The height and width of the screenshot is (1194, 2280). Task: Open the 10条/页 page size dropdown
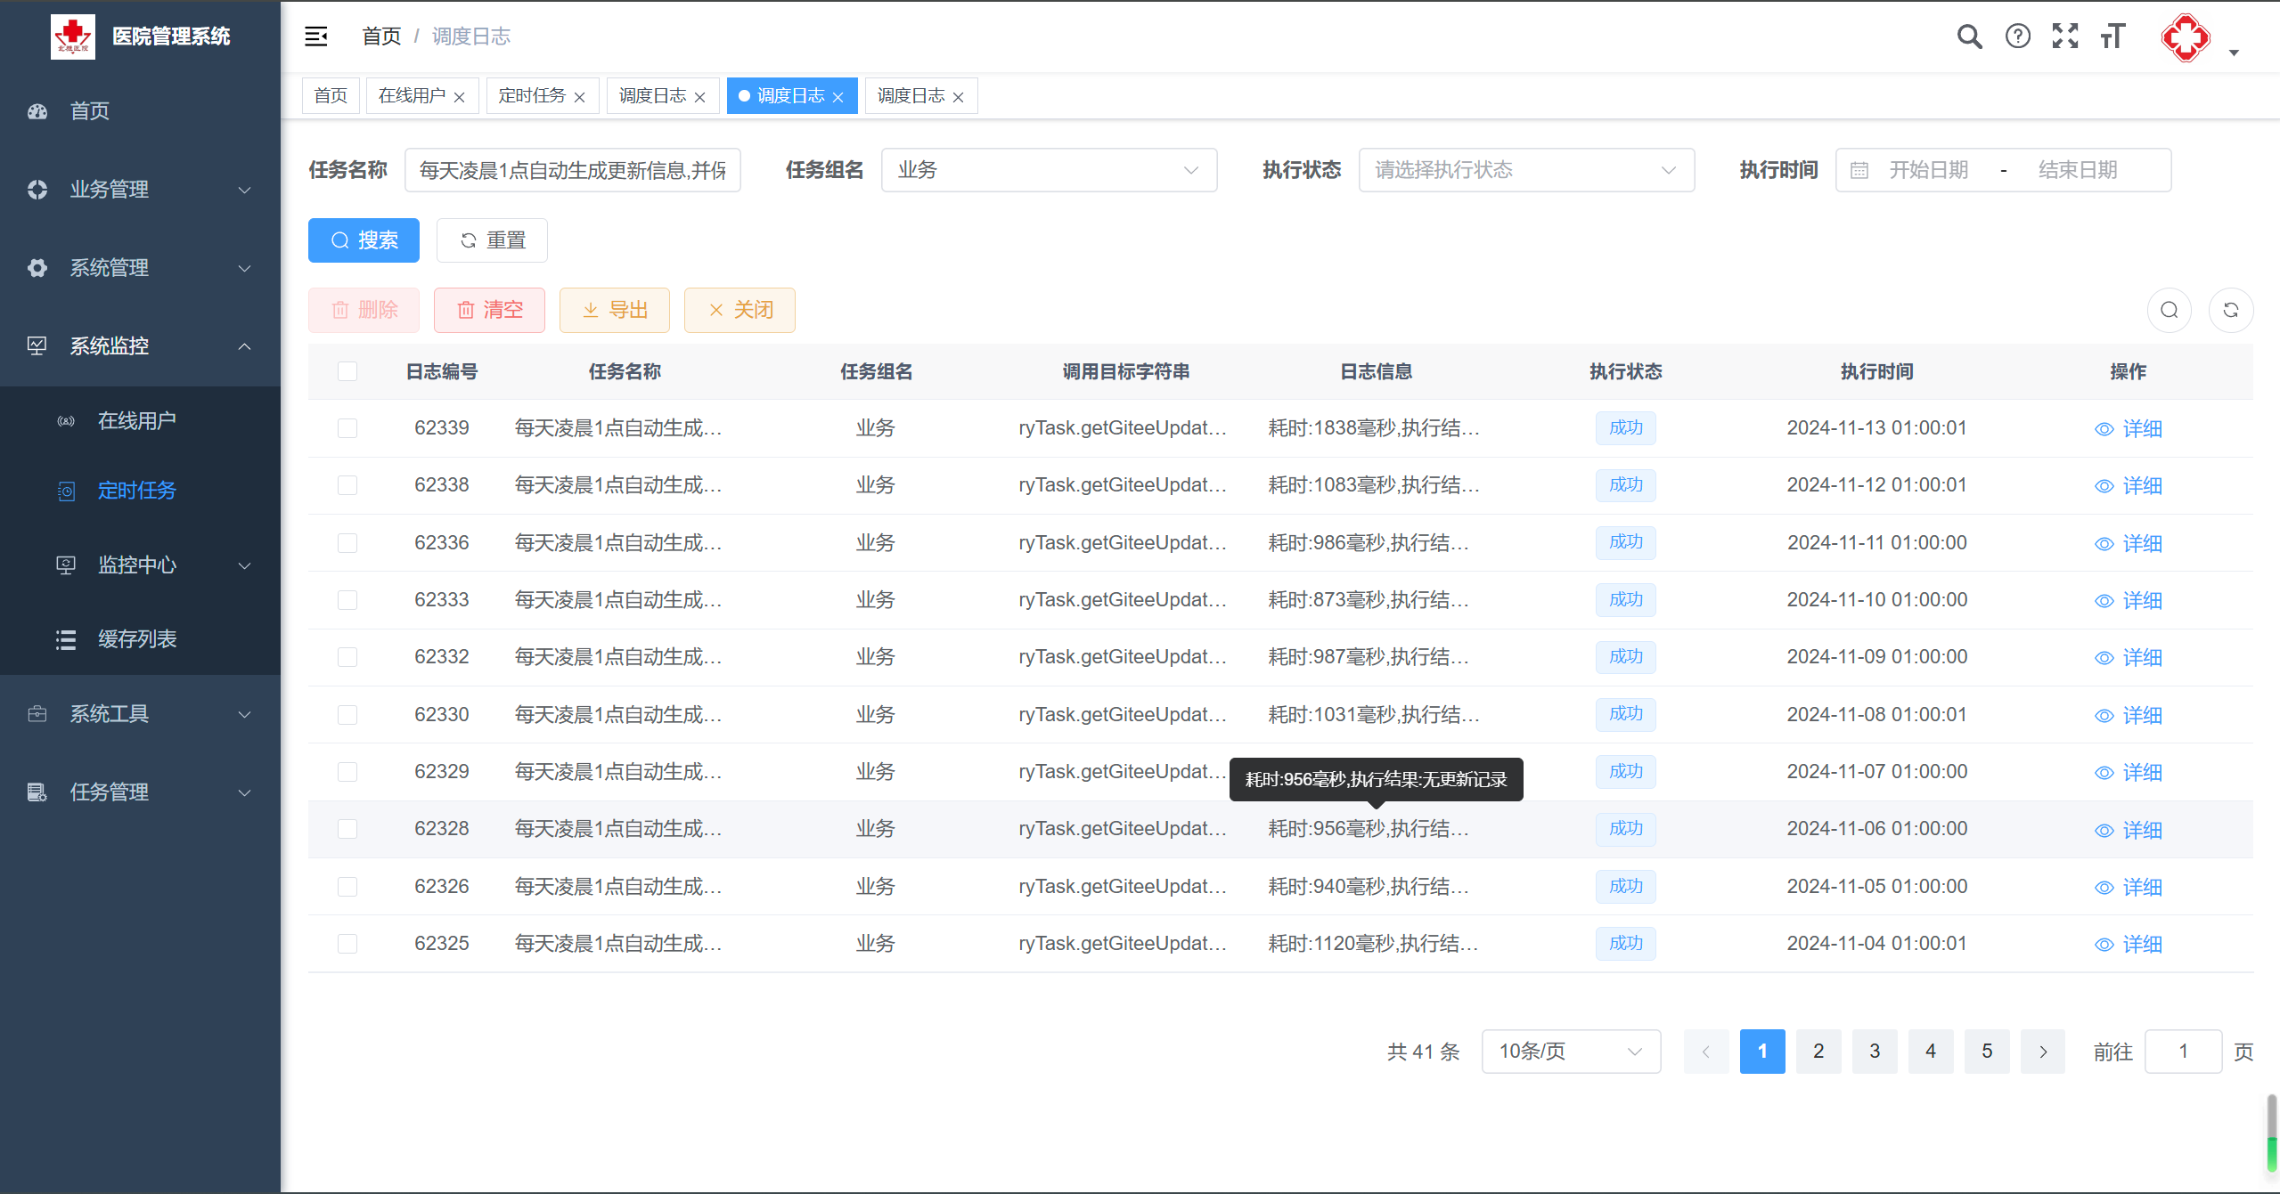coord(1570,1052)
